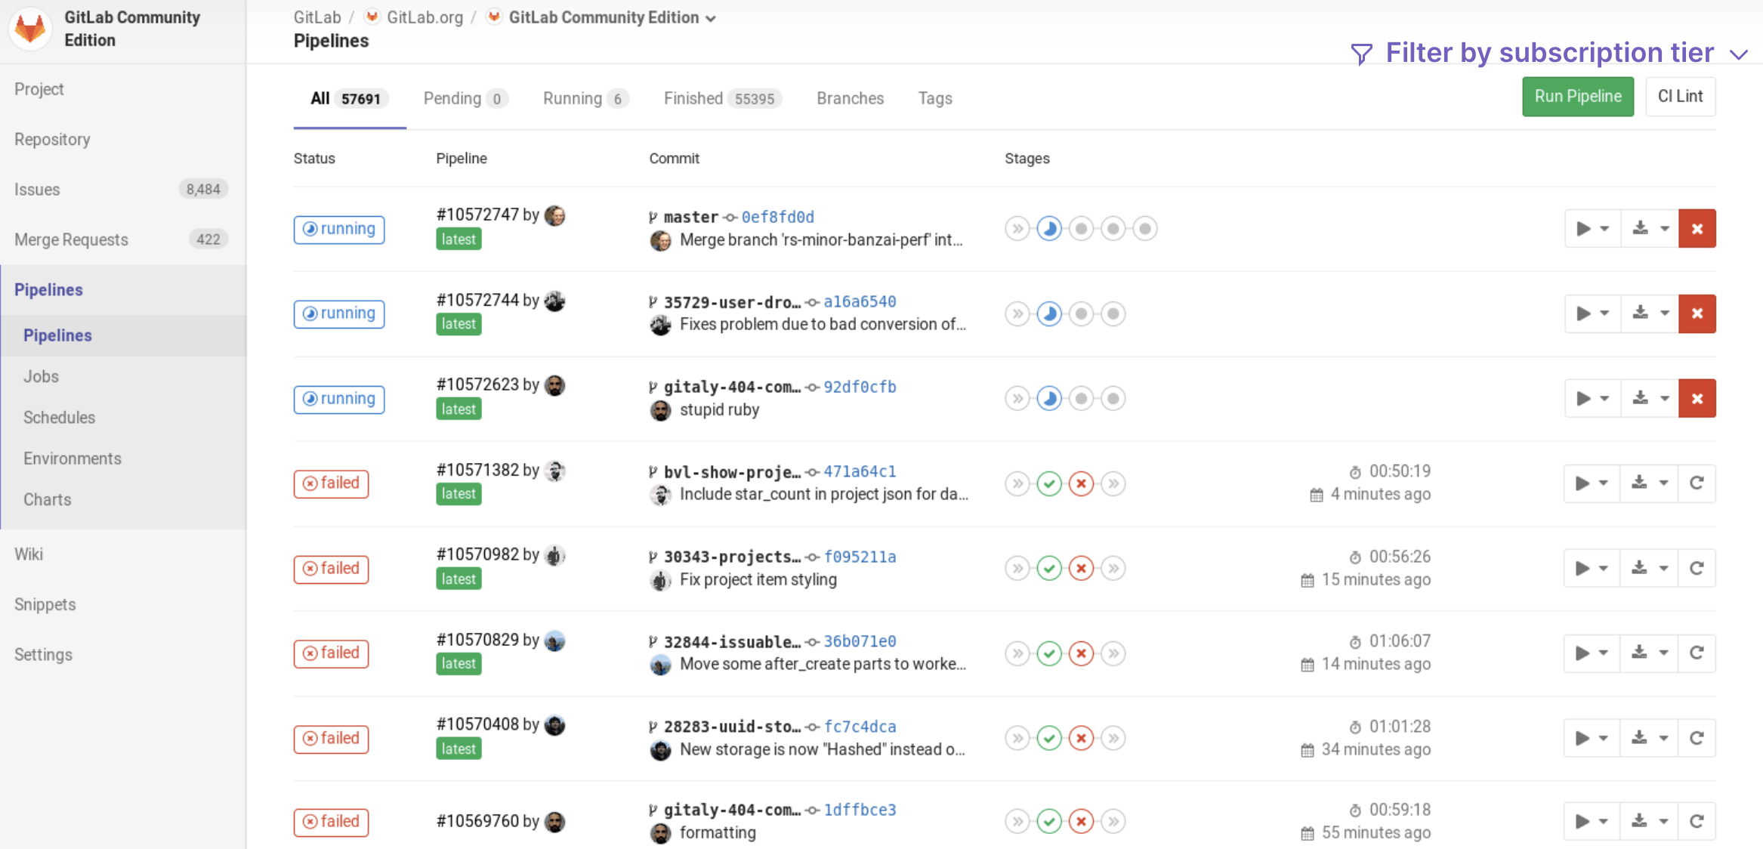The width and height of the screenshot is (1763, 849).
Task: Open Repository in the sidebar
Action: 52,140
